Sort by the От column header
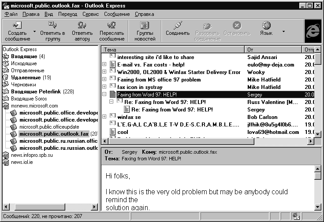 point(273,50)
